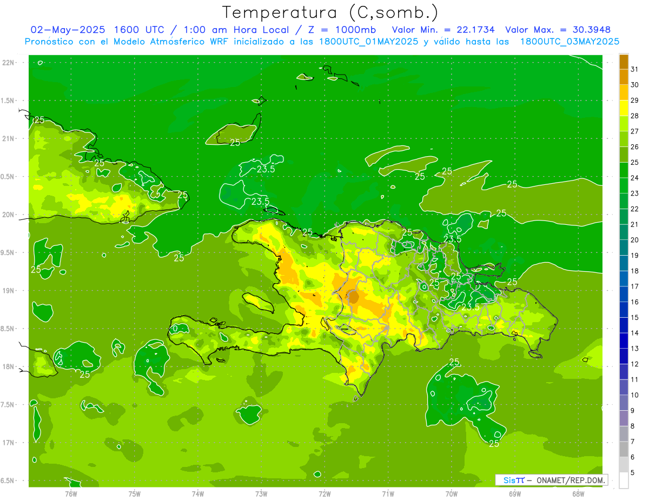Screen dimensions: 649x501
Task: Click the topmost dark orange legend swatch
Action: pyautogui.click(x=624, y=62)
